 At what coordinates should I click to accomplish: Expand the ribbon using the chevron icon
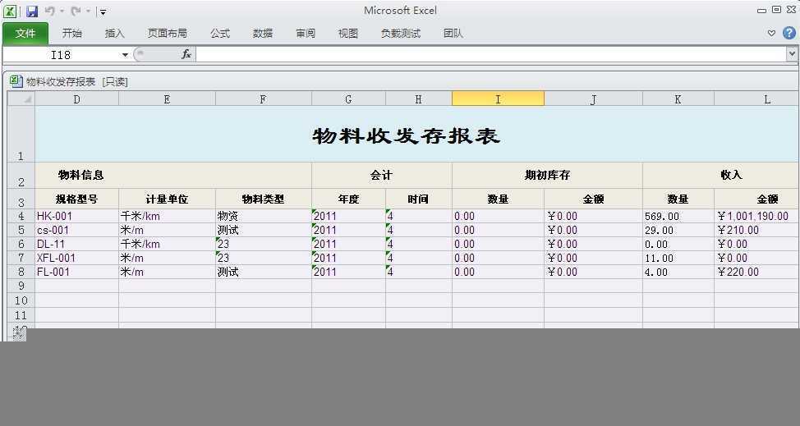coord(771,33)
